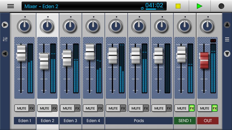Click the SEND 1 volume fader handle
The image size is (232, 130).
tap(181, 54)
